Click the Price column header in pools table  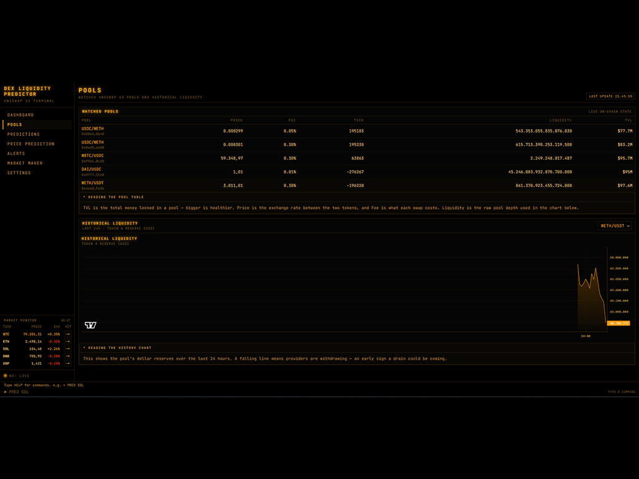point(237,120)
